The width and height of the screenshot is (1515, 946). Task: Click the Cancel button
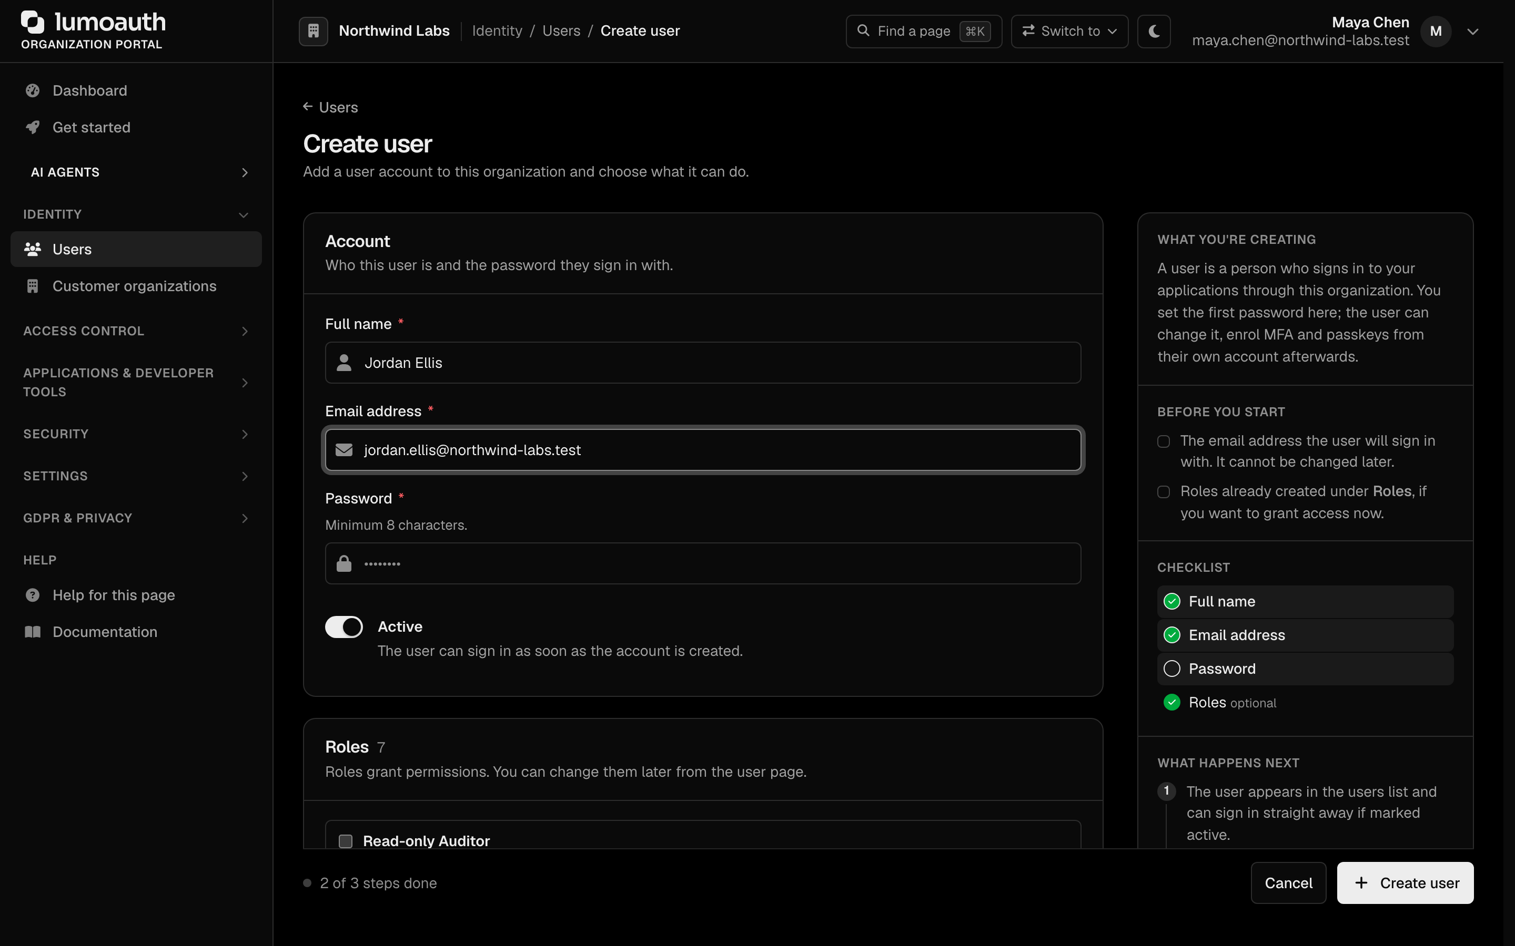coord(1288,883)
